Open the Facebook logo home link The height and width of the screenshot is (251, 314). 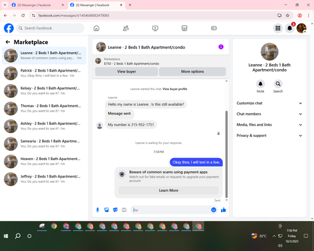click(x=9, y=28)
